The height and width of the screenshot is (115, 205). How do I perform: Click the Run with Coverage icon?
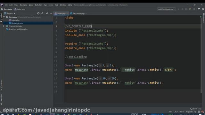point(186,9)
